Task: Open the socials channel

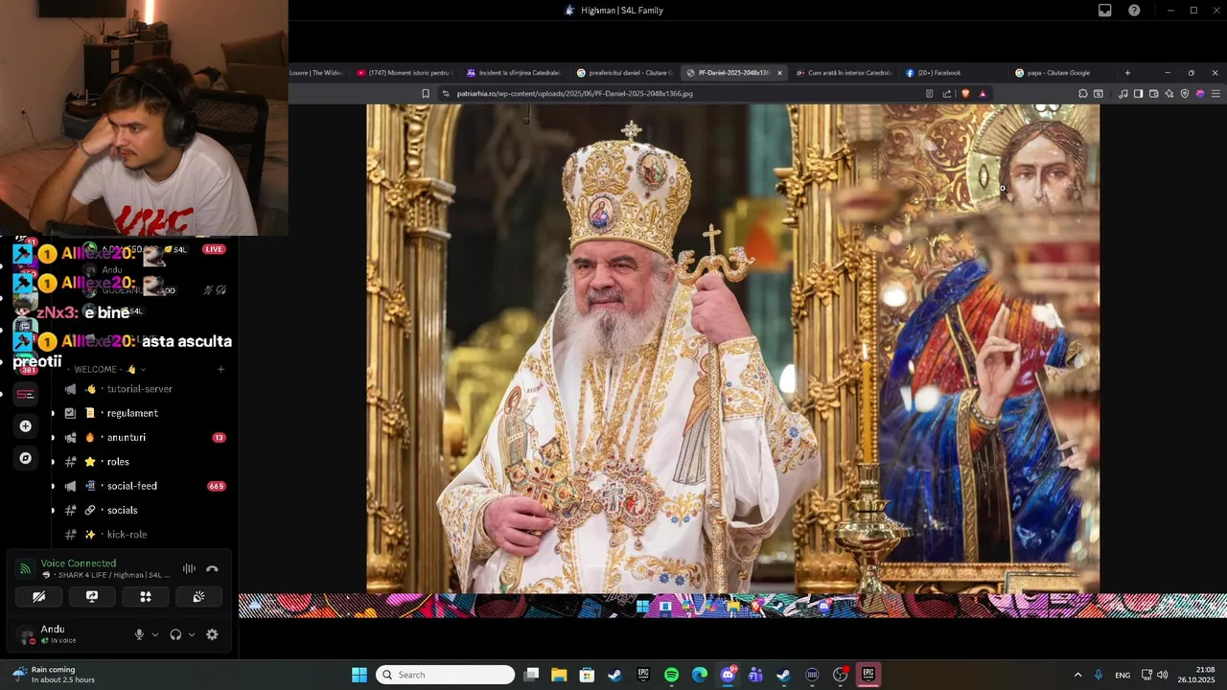Action: click(x=122, y=511)
